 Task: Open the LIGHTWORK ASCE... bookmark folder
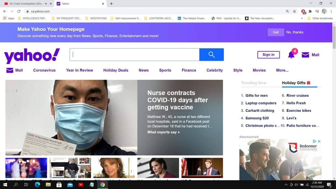pos(158,18)
